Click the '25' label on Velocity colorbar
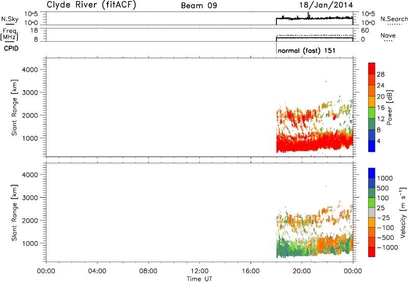 (x=381, y=208)
